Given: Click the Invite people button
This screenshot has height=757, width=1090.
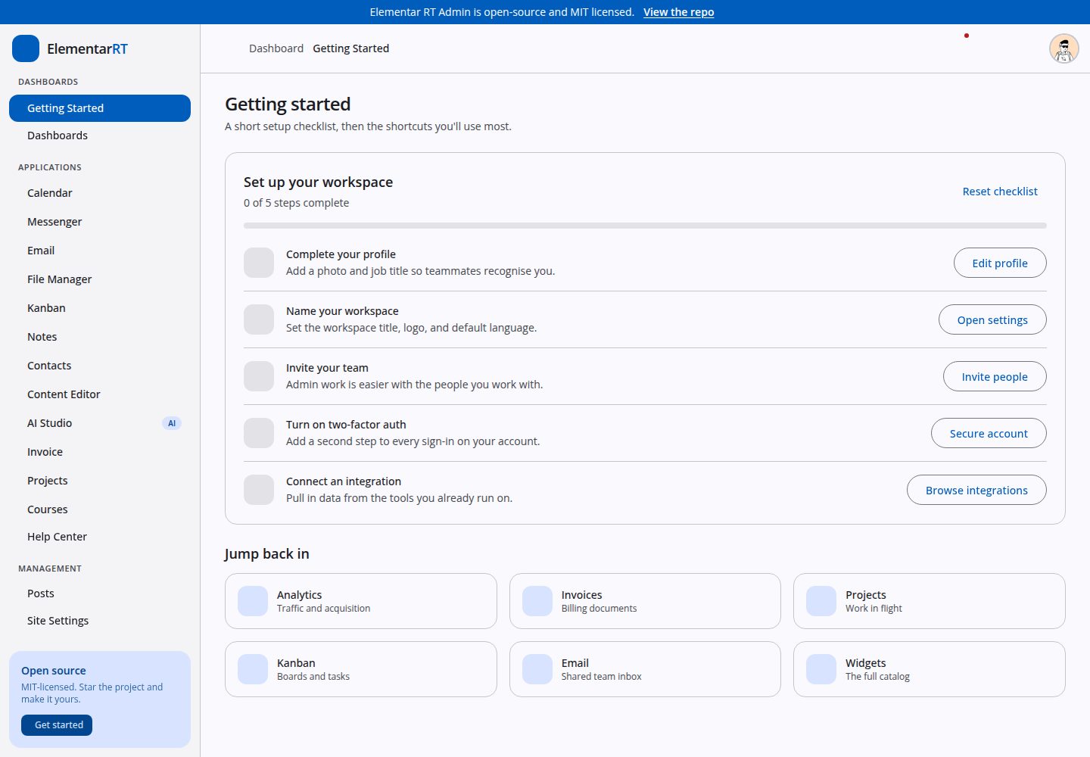Looking at the screenshot, I should pos(995,376).
